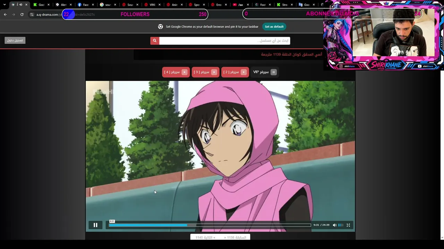Viewport: 444px width, 249px height.
Task: Open site information icon in address bar
Action: point(32,15)
